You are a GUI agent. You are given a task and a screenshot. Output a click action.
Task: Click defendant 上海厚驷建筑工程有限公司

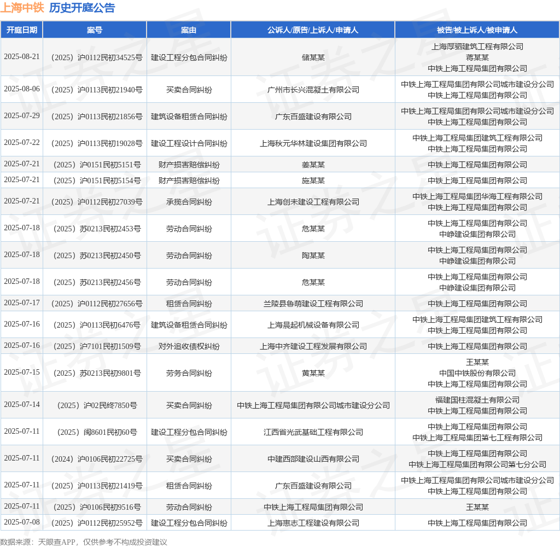click(x=477, y=46)
